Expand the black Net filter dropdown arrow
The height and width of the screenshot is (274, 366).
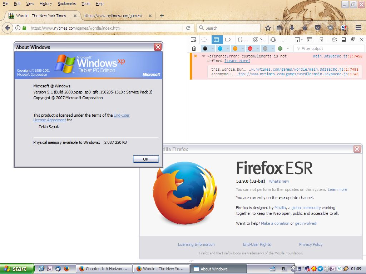[213, 49]
